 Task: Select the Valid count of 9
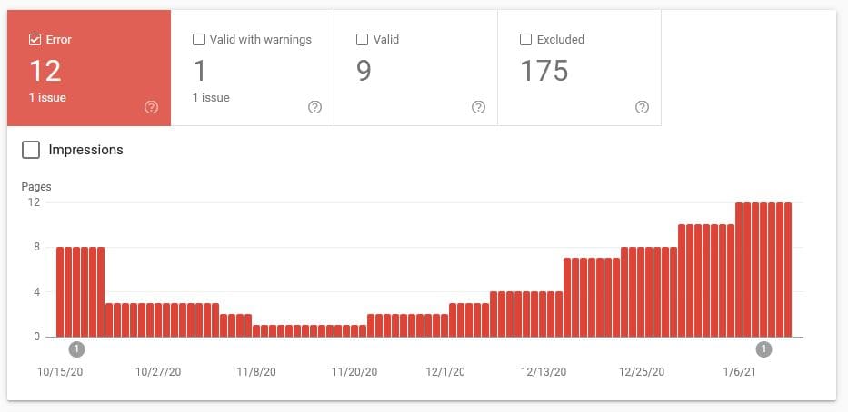tap(364, 71)
